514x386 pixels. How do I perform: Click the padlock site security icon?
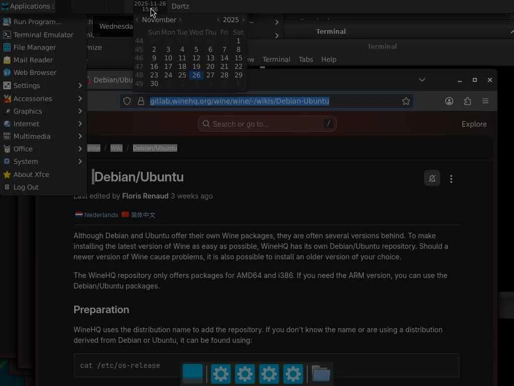(141, 101)
